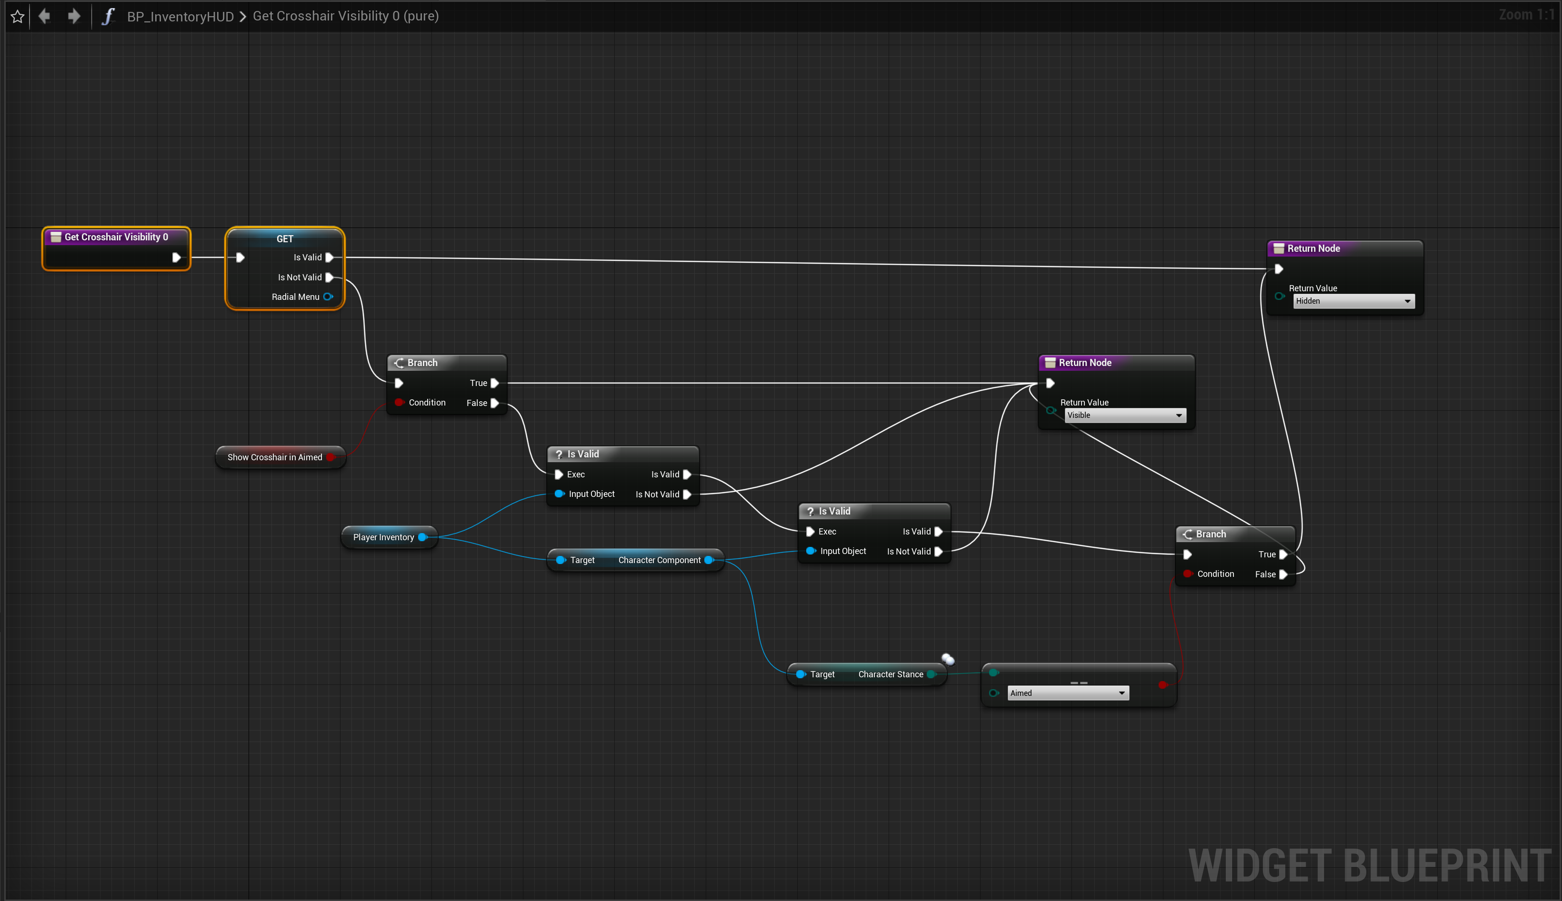
Task: Open the Aimed enum dropdown
Action: click(1067, 693)
